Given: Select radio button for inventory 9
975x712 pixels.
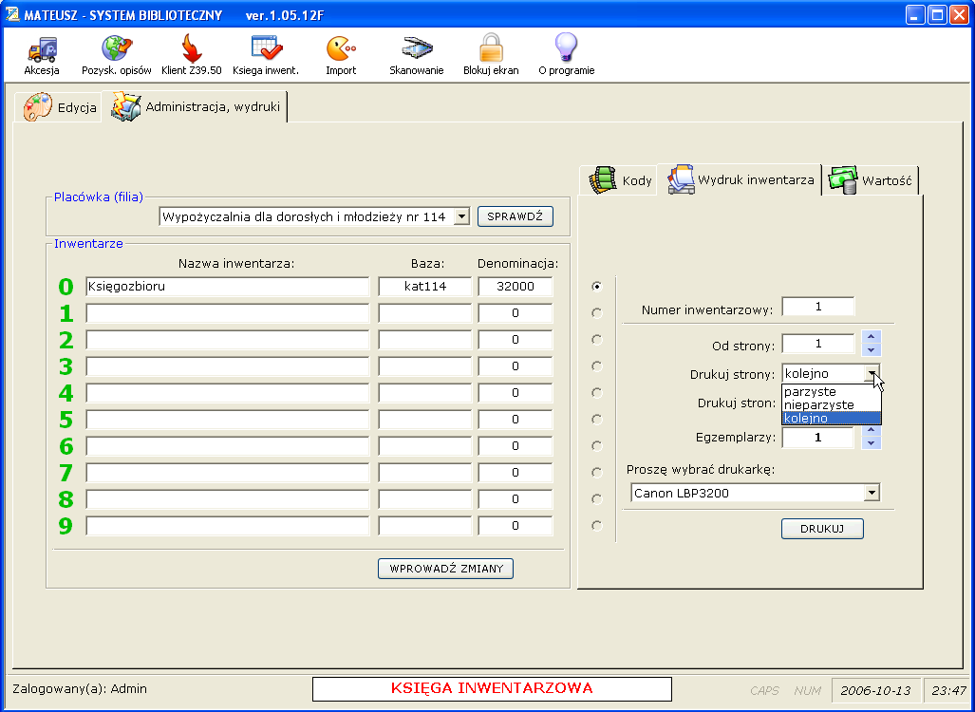Looking at the screenshot, I should click(x=597, y=526).
